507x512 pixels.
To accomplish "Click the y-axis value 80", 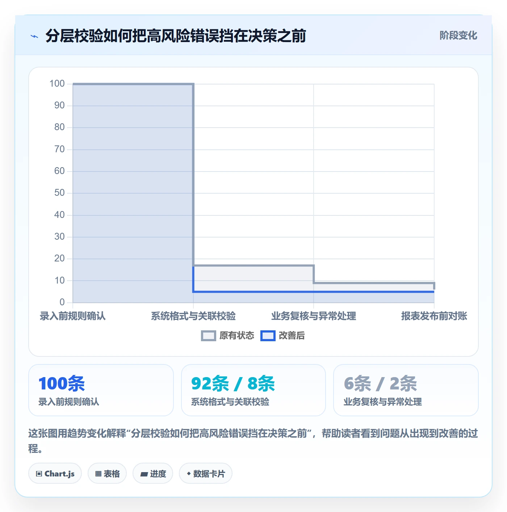I will (x=59, y=127).
